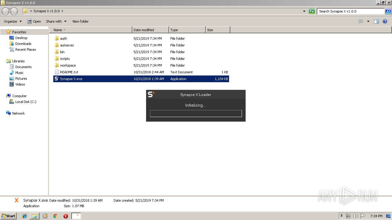Open Pictures library in navigation pane

coord(21,79)
